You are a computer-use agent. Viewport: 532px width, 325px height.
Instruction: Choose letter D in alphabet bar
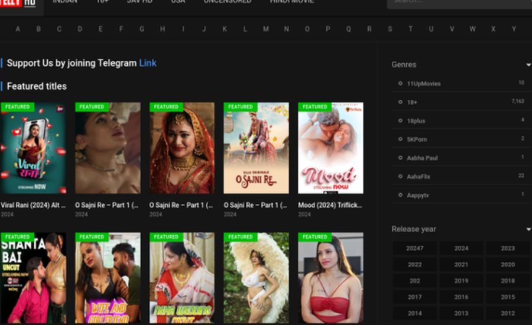pyautogui.click(x=80, y=29)
